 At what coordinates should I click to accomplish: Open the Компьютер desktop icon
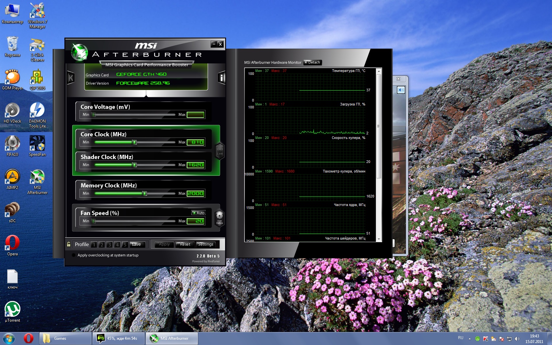(12, 13)
